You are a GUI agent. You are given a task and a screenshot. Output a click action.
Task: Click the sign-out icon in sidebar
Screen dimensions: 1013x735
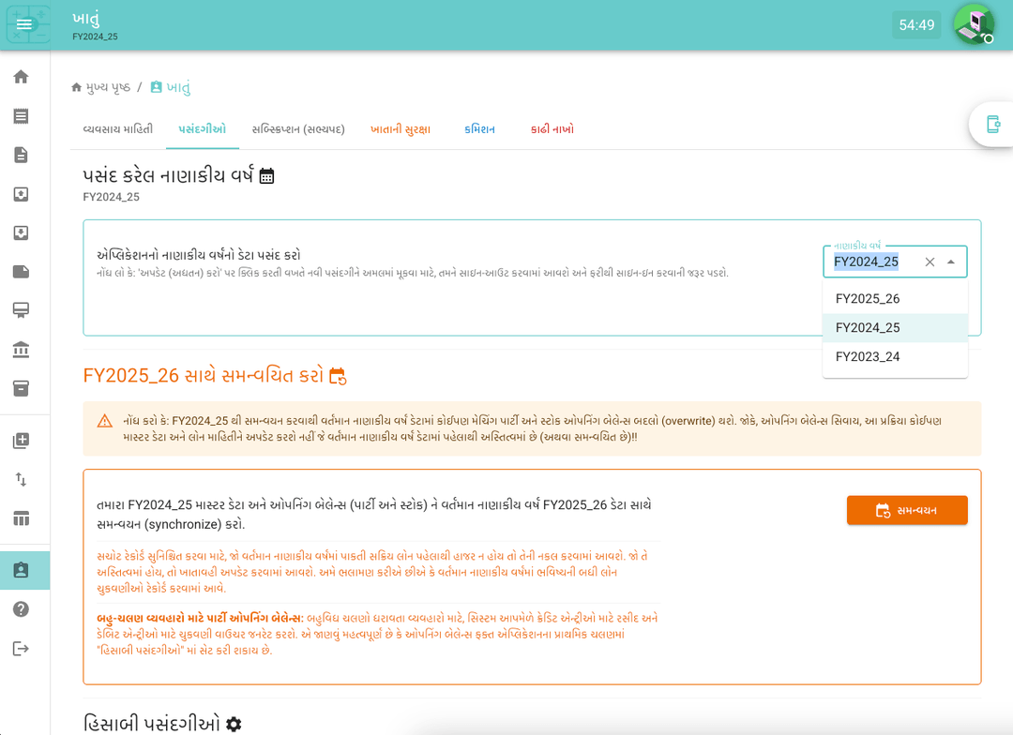click(21, 649)
